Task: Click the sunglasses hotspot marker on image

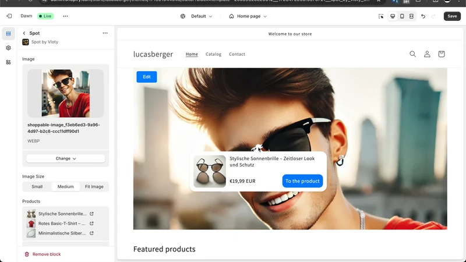Action: (x=257, y=147)
